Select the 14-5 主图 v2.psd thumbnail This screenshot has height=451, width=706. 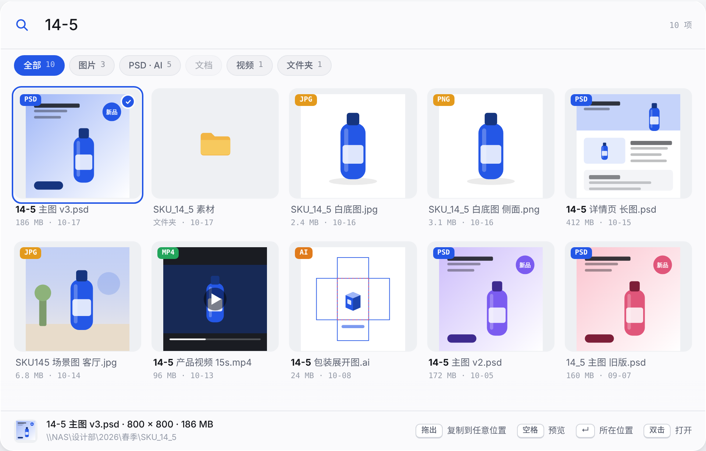tap(491, 296)
